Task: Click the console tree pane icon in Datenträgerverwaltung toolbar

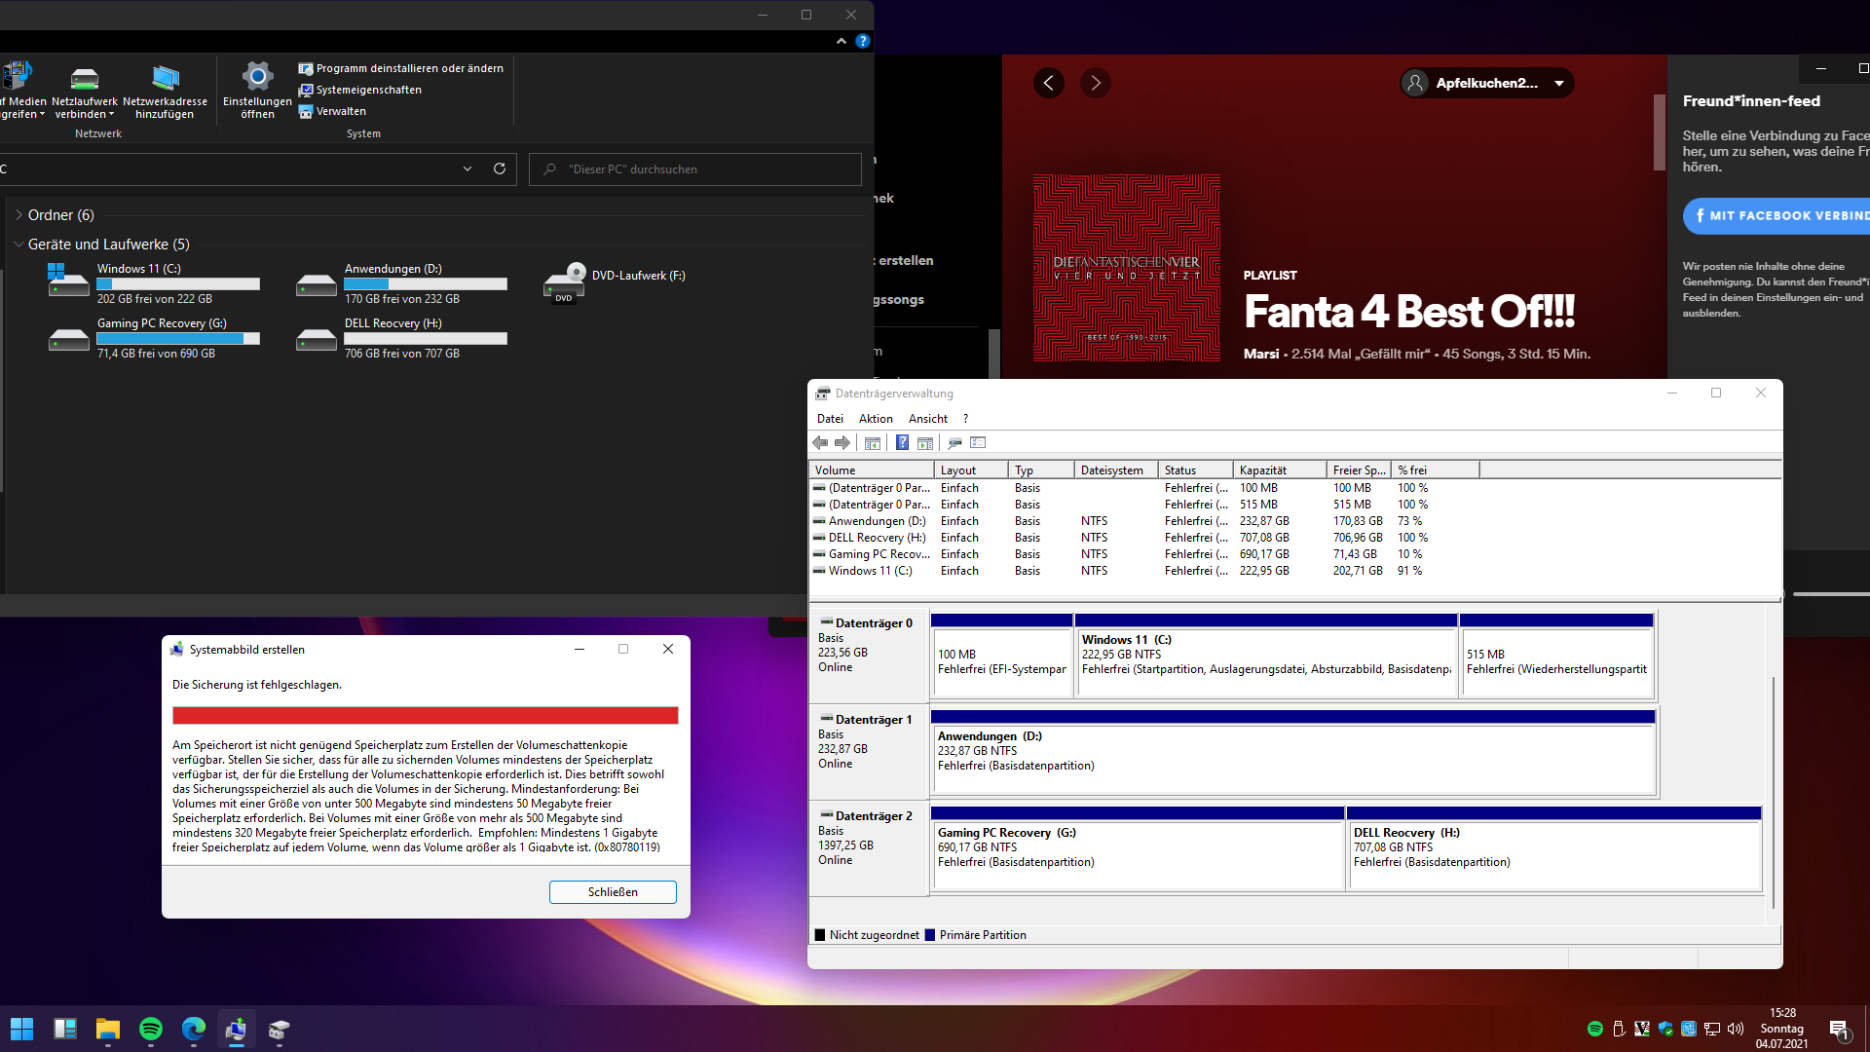Action: click(x=873, y=443)
